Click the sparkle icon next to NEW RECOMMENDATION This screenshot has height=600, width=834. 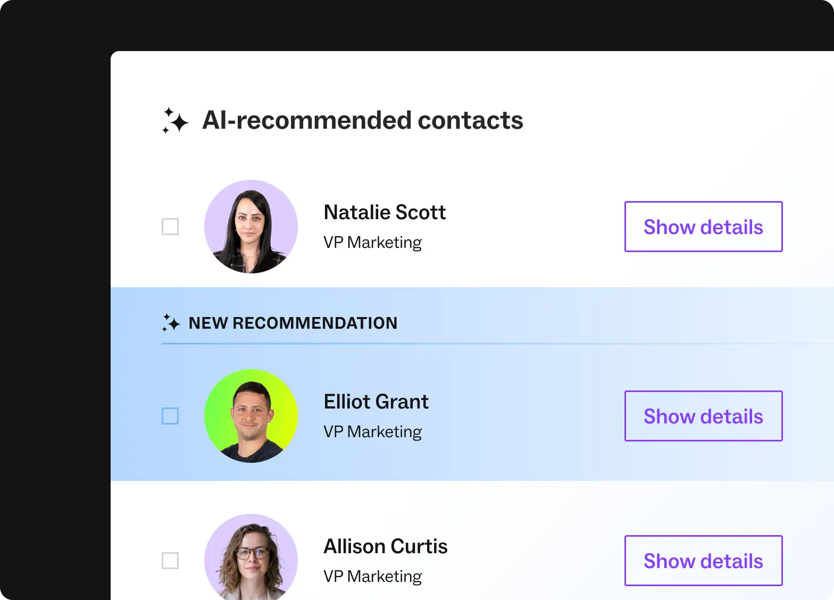(171, 323)
